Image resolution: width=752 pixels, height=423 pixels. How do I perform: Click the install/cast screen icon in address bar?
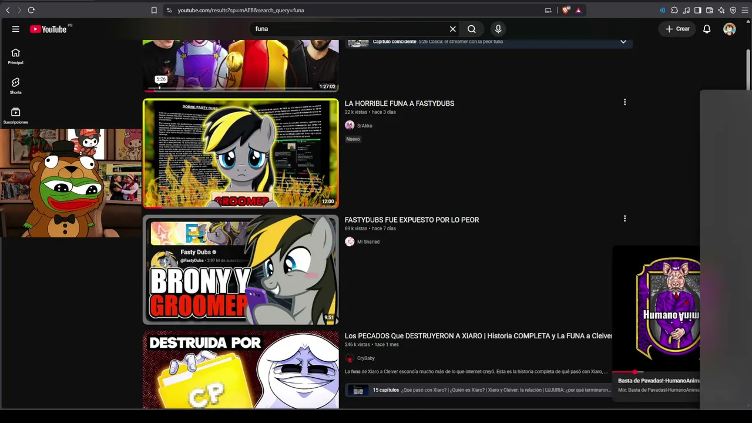click(x=548, y=10)
